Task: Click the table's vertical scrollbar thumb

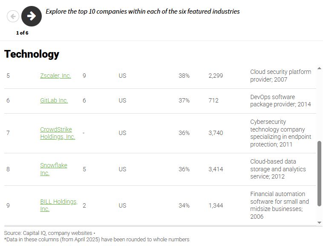Action: (x=319, y=173)
